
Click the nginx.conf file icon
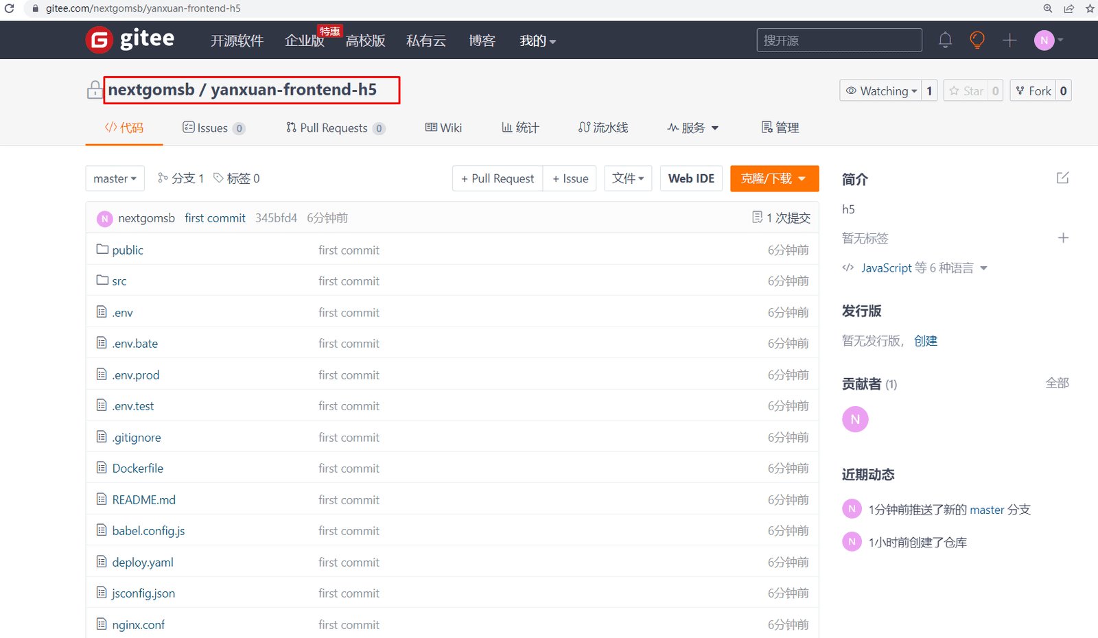(102, 624)
